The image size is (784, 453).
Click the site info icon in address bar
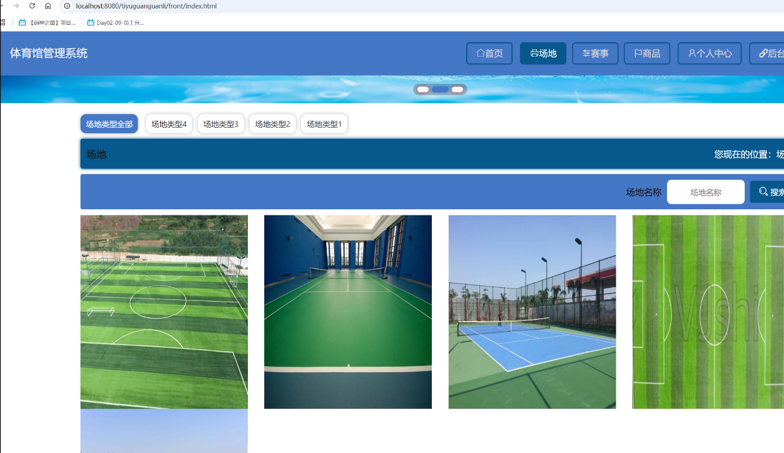coord(67,6)
